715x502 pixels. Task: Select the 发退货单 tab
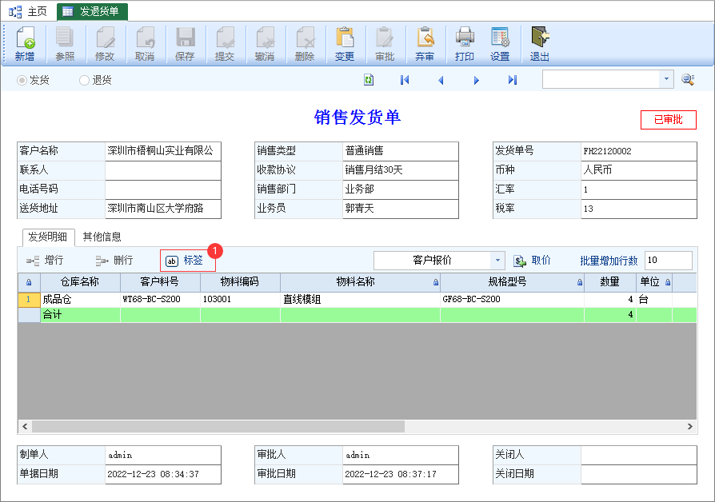point(92,11)
